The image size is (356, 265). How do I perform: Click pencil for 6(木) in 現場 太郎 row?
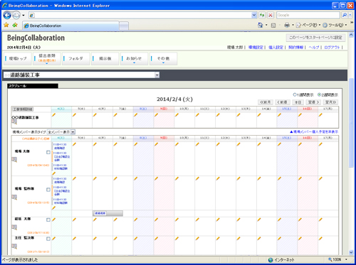[95, 144]
